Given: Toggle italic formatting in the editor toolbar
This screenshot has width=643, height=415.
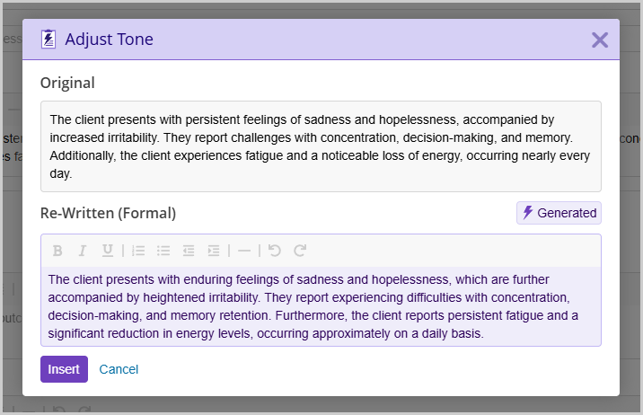Looking at the screenshot, I should coord(83,251).
